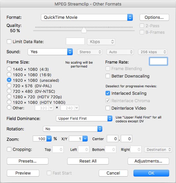Click the Cancel button
Image resolution: width=176 pixels, height=183 pixels.
point(113,173)
